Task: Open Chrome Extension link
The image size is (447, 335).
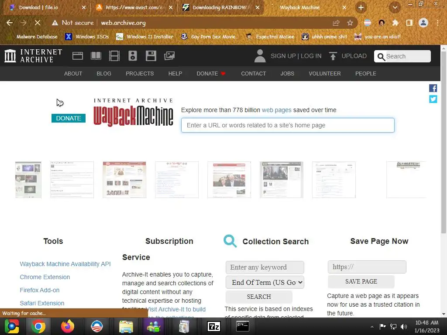Action: pyautogui.click(x=45, y=277)
